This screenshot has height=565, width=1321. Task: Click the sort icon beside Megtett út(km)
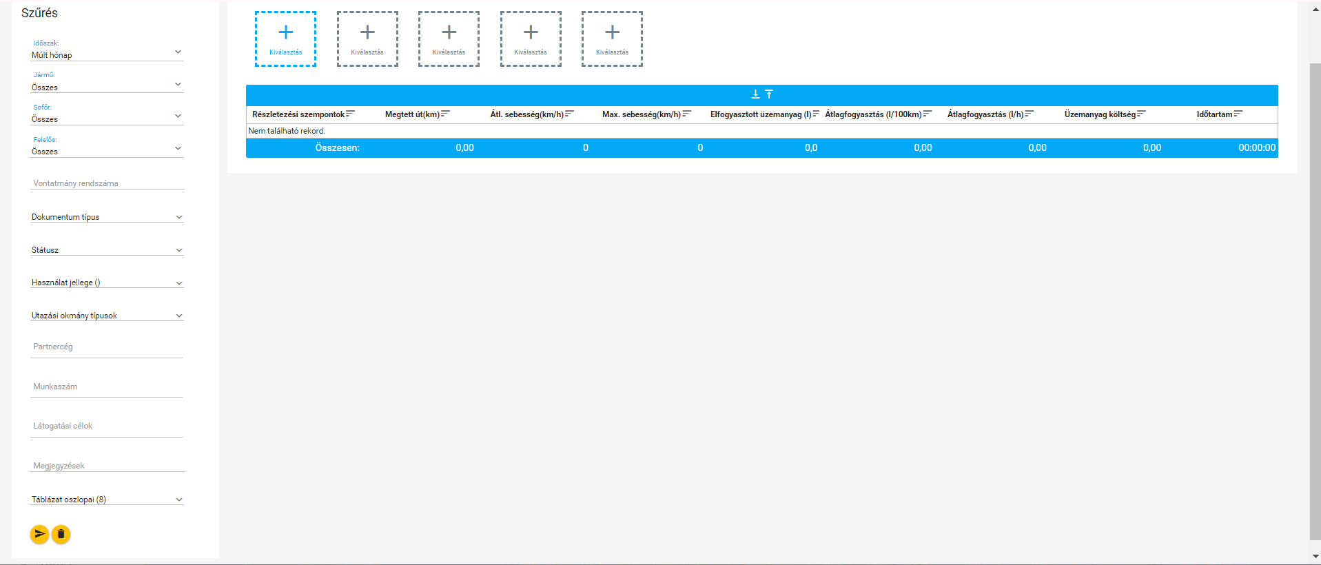coord(446,114)
